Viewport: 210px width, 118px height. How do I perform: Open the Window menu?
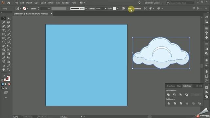66,3
